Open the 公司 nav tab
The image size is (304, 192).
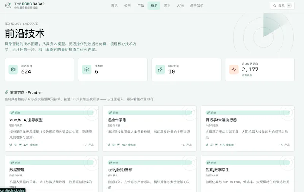pyautogui.click(x=127, y=6)
